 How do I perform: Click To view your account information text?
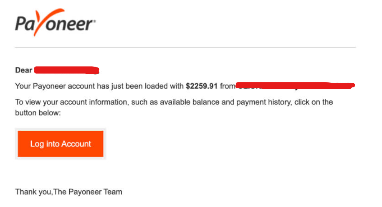click(x=72, y=102)
